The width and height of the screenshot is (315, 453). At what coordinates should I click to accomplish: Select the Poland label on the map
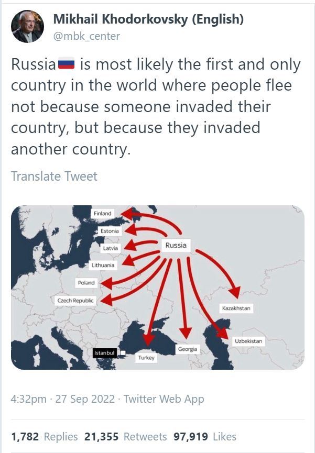point(86,283)
